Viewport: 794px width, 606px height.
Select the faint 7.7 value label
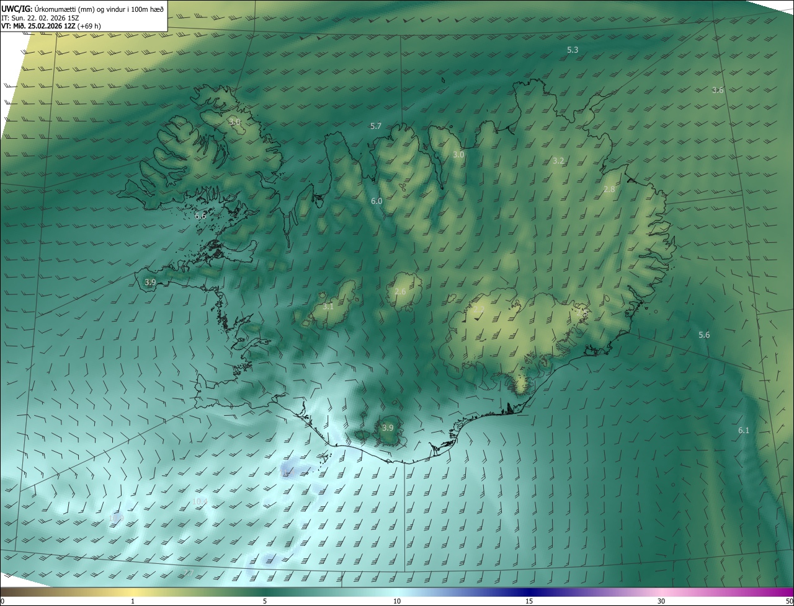[189, 573]
